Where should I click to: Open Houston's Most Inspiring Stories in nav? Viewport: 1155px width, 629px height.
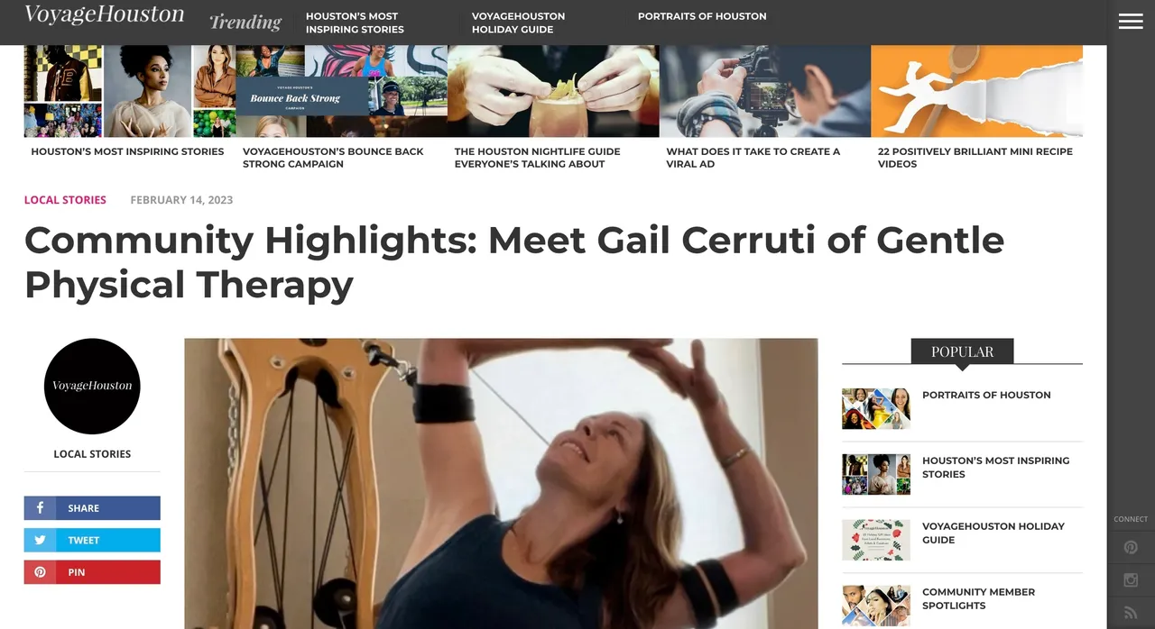355,23
